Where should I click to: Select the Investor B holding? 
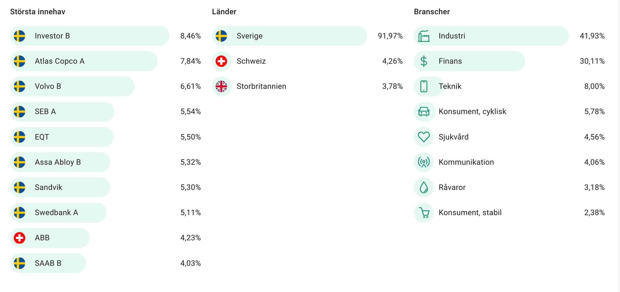tap(52, 36)
